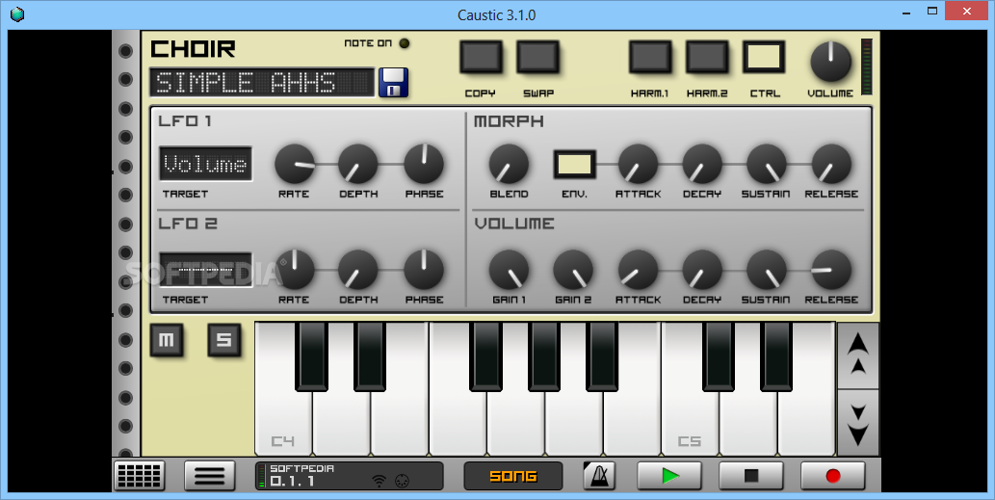The image size is (995, 500).
Task: Click the LFO 2 RATE knob
Action: (295, 269)
